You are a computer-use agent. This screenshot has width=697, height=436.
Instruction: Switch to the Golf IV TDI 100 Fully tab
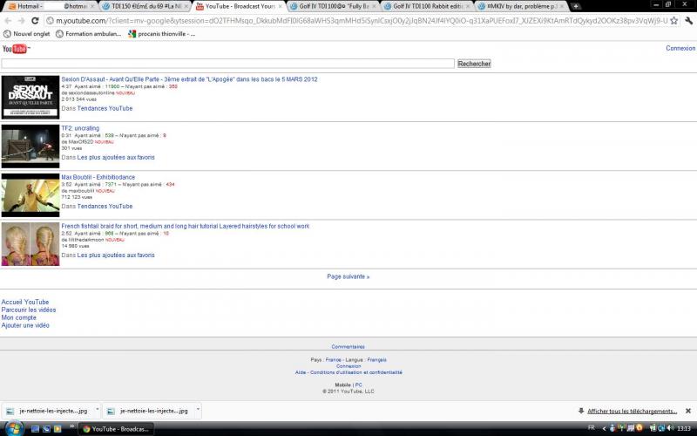pos(334,6)
